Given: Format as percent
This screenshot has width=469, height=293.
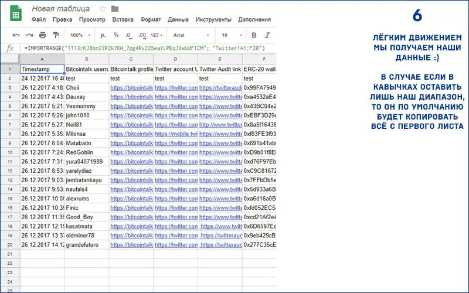Looking at the screenshot, I should [x=116, y=35].
